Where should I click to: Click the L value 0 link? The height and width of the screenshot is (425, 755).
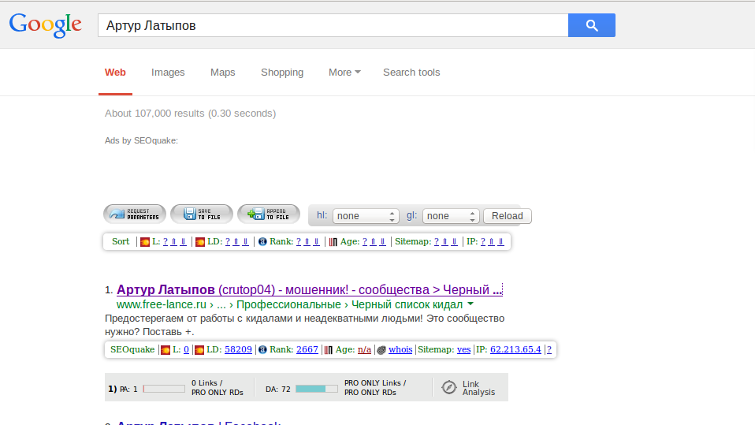pos(186,349)
